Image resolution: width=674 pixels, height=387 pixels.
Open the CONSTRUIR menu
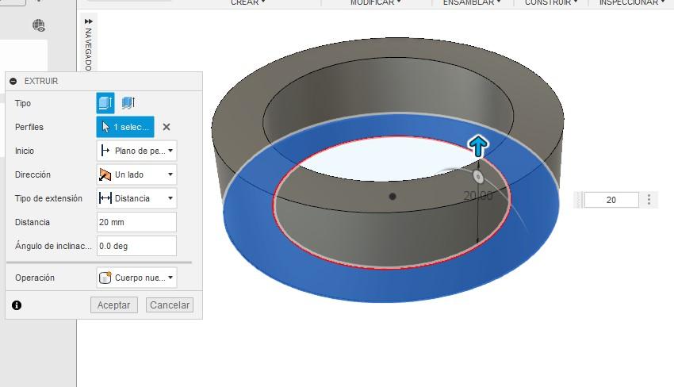(x=551, y=2)
